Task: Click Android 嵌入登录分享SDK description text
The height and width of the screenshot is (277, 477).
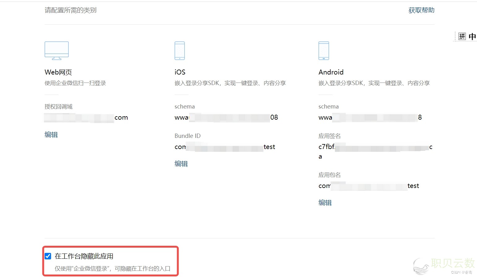Action: pos(374,83)
